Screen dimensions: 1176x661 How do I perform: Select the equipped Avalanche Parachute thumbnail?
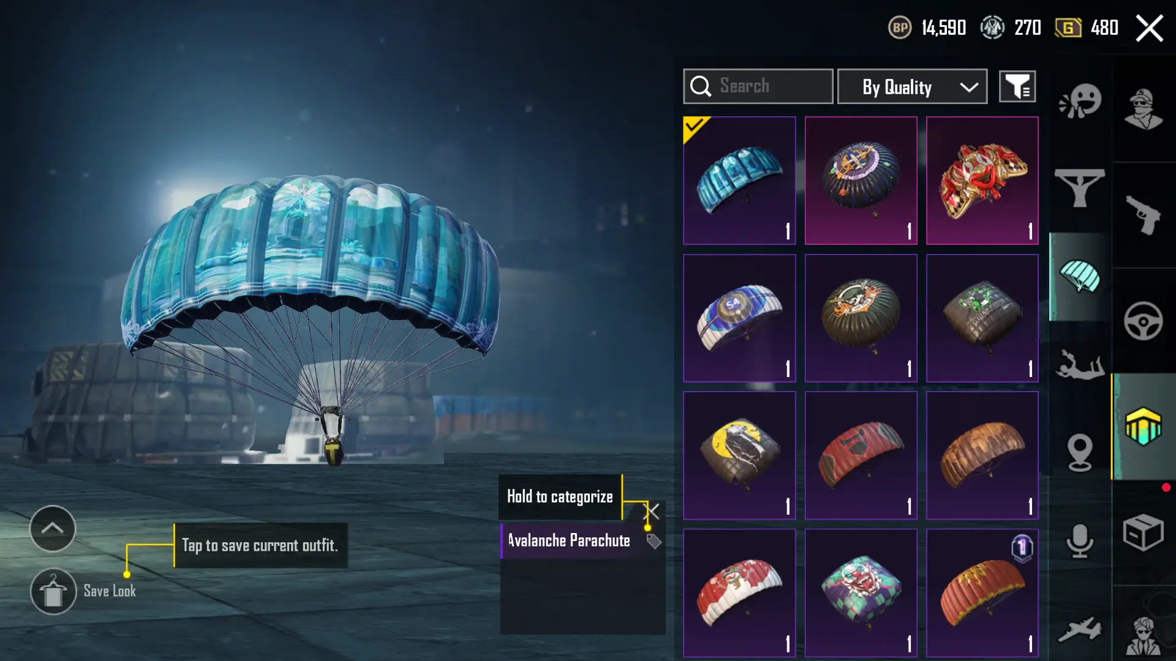739,181
